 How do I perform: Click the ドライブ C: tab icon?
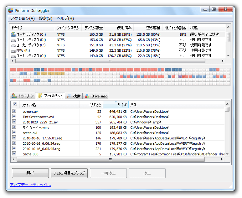point(14,96)
